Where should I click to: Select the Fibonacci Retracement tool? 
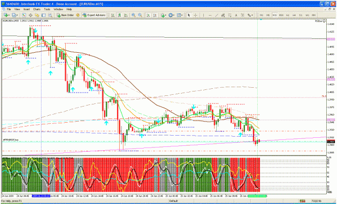(x=230, y=15)
